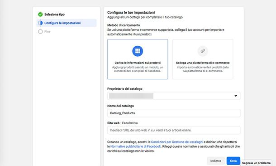
Task: Choose Collega una piattaforma di e-commerce card
Action: [203, 59]
